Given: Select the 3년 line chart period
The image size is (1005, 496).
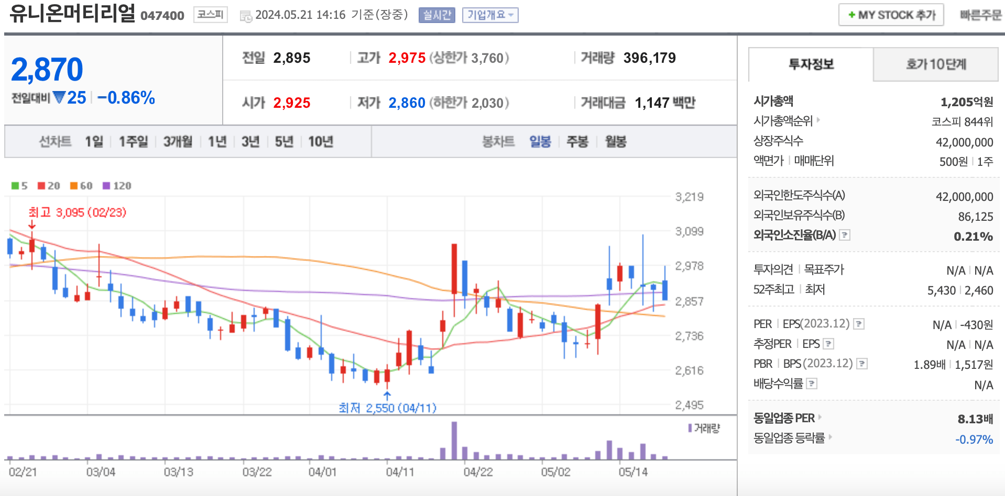Looking at the screenshot, I should 250,142.
